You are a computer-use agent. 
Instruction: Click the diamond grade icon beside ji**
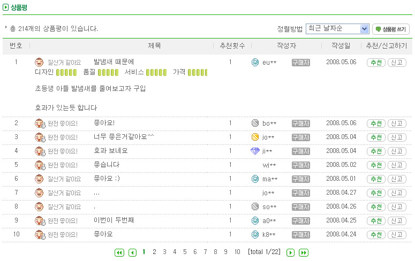pos(255,151)
